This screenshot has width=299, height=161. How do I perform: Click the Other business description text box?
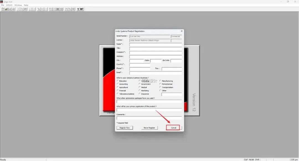click(172, 94)
